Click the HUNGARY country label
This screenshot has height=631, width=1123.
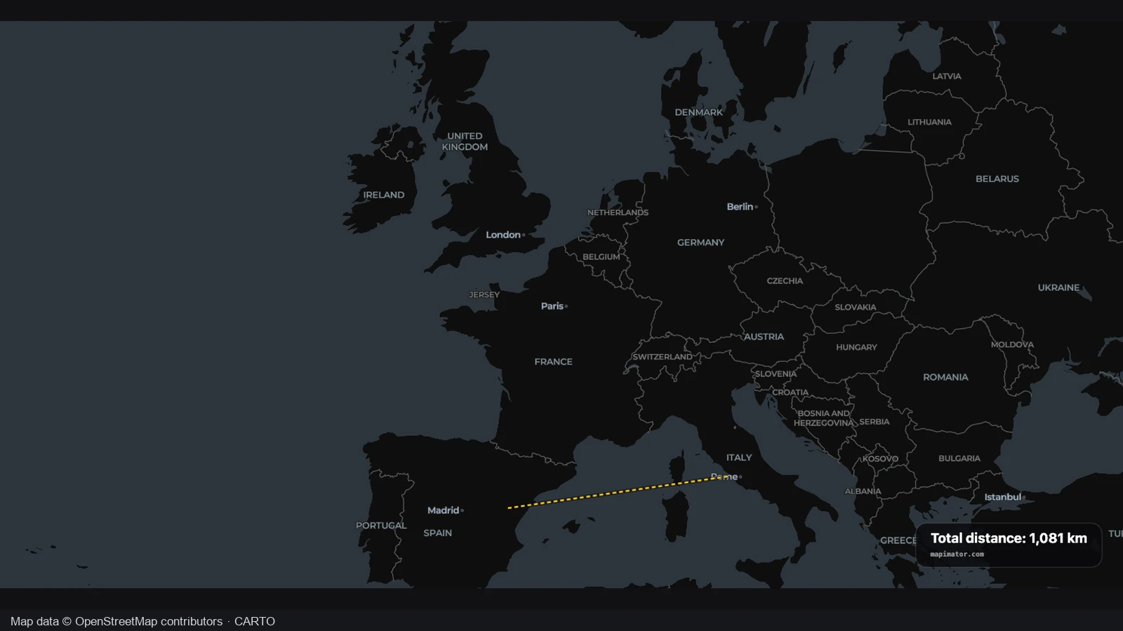click(x=856, y=347)
